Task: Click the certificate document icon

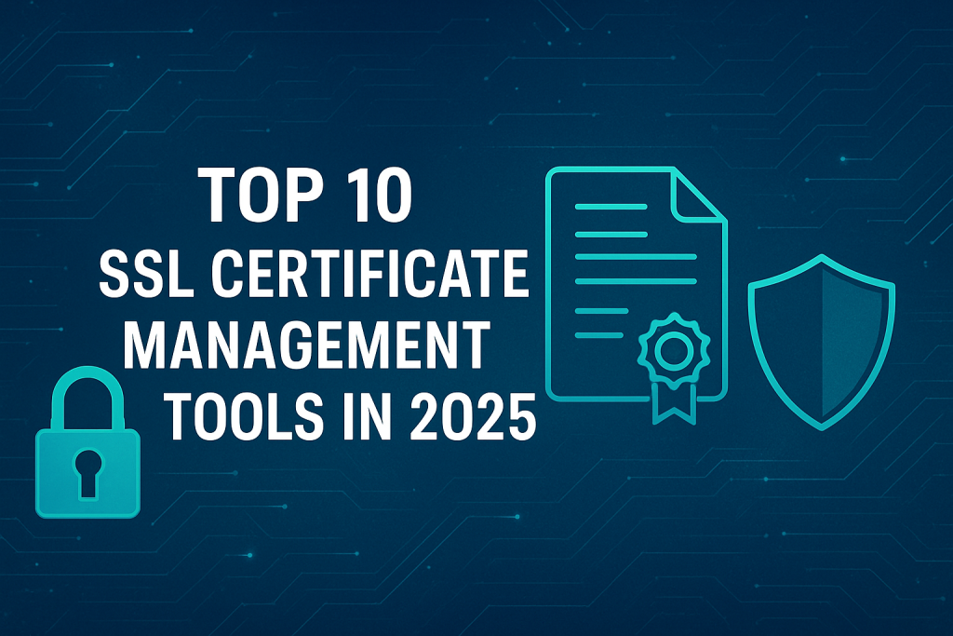Action: [637, 293]
